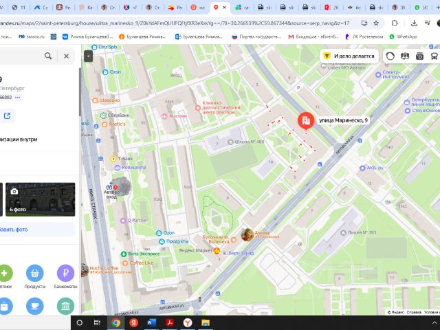
Task: Click the Продукты shop marker on map
Action: [162, 241]
